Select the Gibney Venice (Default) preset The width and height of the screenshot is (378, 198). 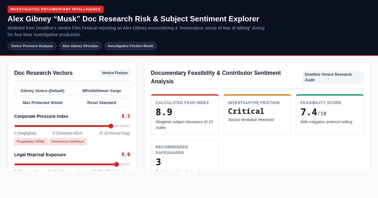point(43,91)
